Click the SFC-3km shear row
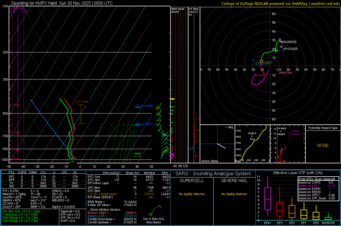Image resolution: width=341 pixels, height=226 pixels. (x=129, y=180)
